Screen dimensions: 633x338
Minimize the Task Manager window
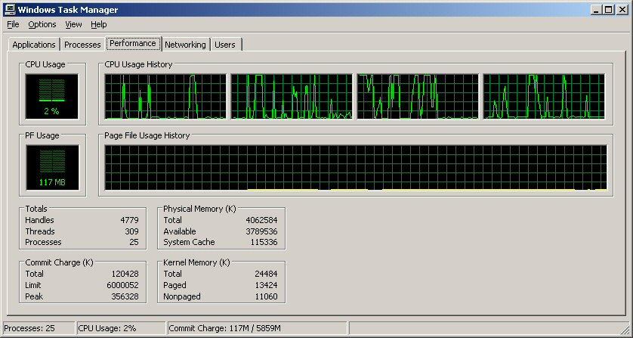[x=596, y=9]
